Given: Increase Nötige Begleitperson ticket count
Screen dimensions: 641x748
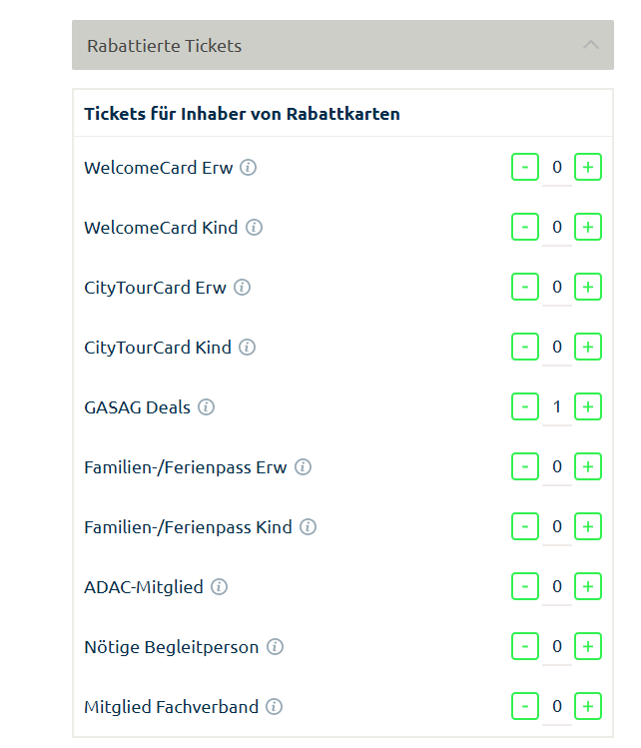Looking at the screenshot, I should [588, 647].
